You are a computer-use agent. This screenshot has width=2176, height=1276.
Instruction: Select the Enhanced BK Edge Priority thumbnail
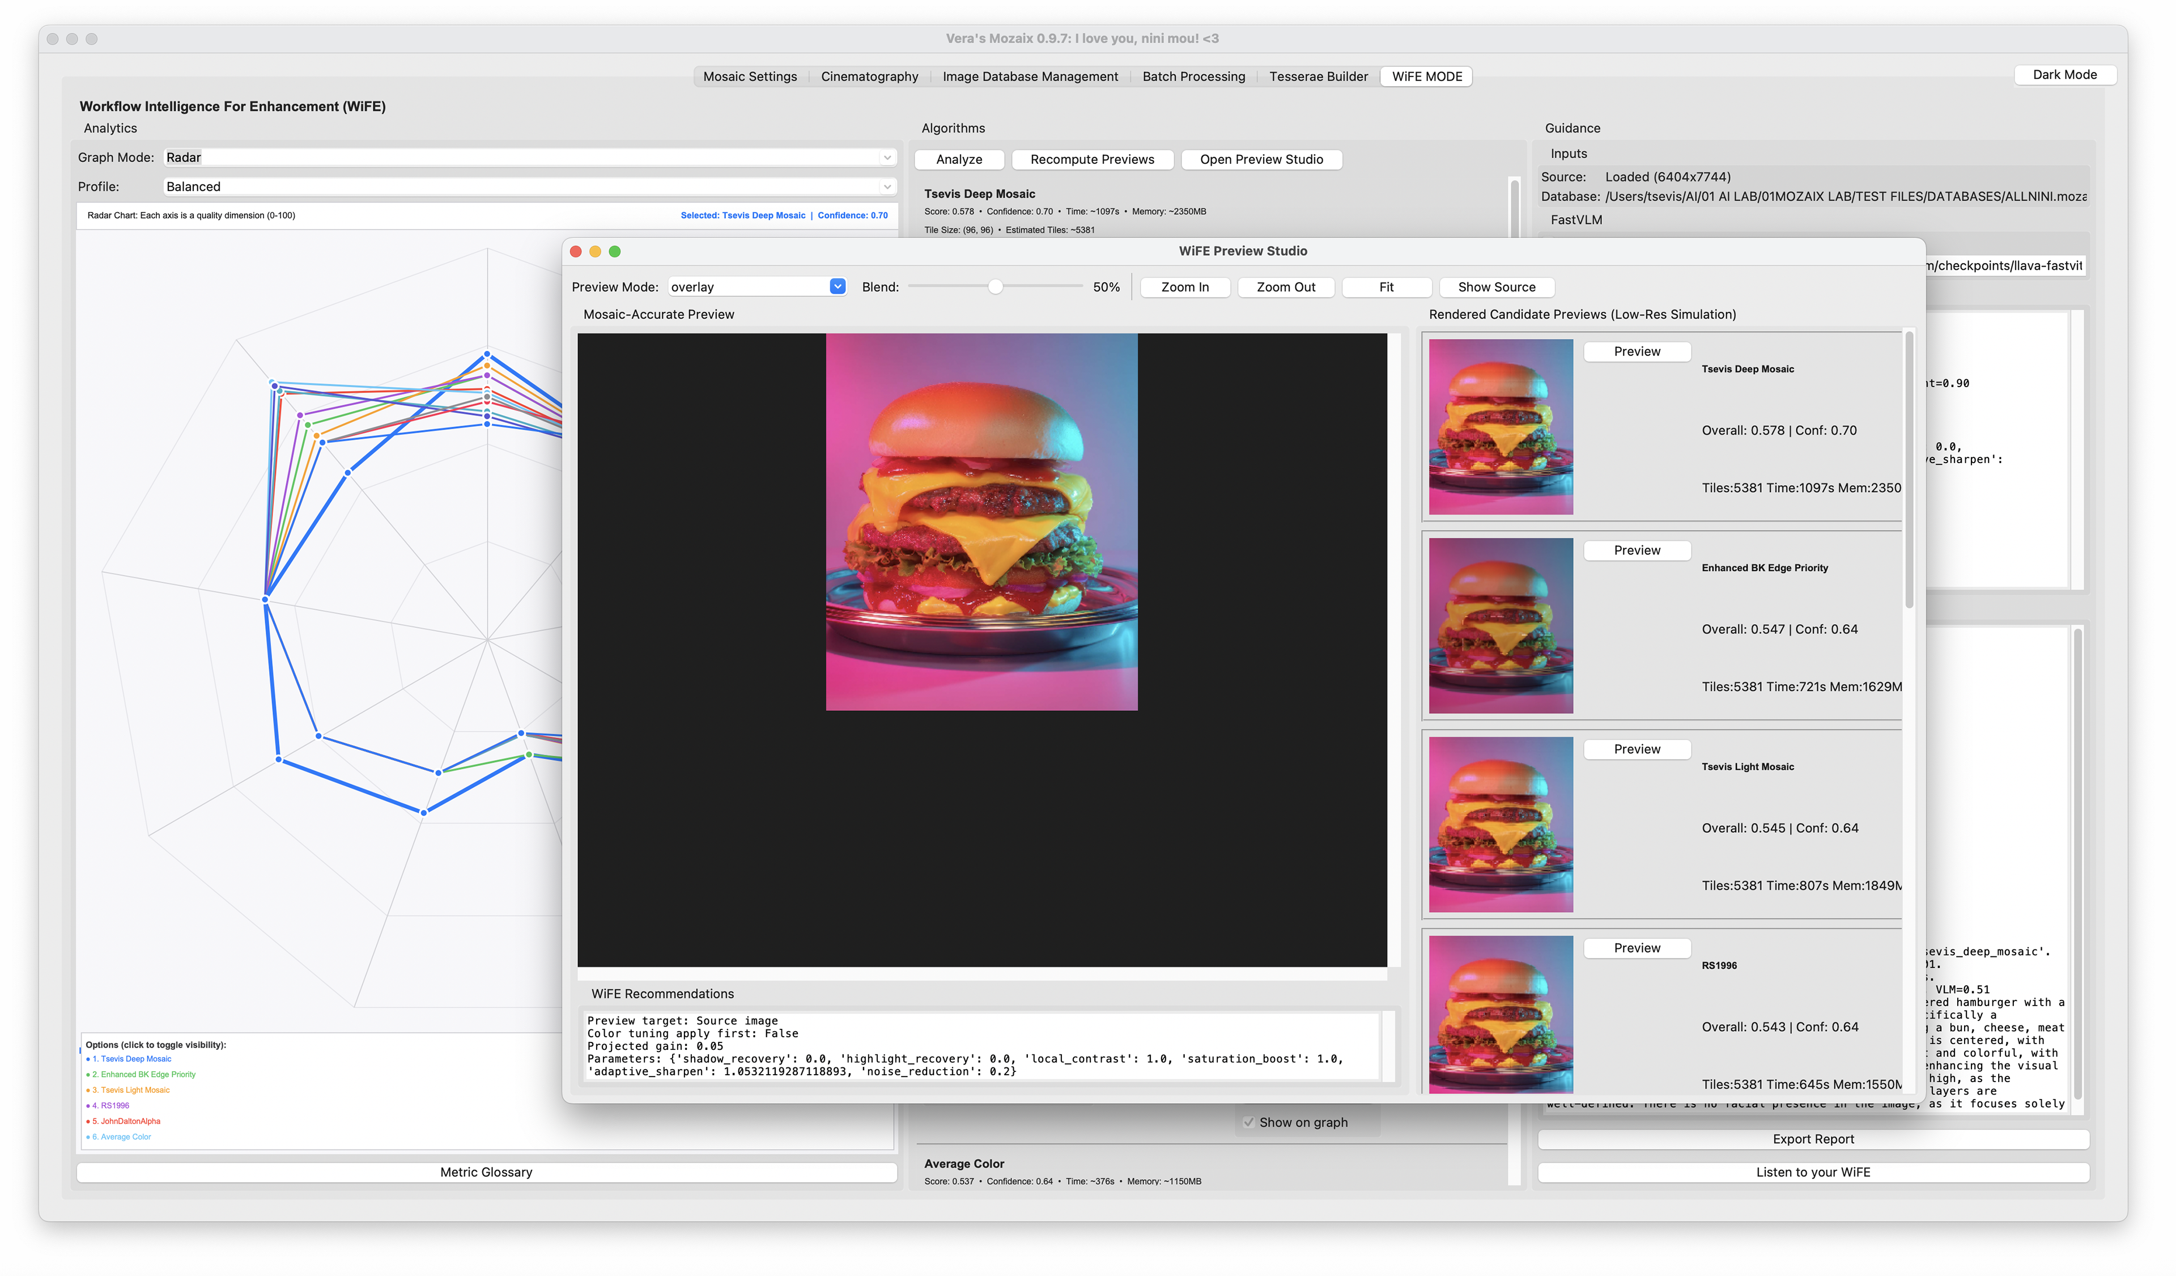1501,626
